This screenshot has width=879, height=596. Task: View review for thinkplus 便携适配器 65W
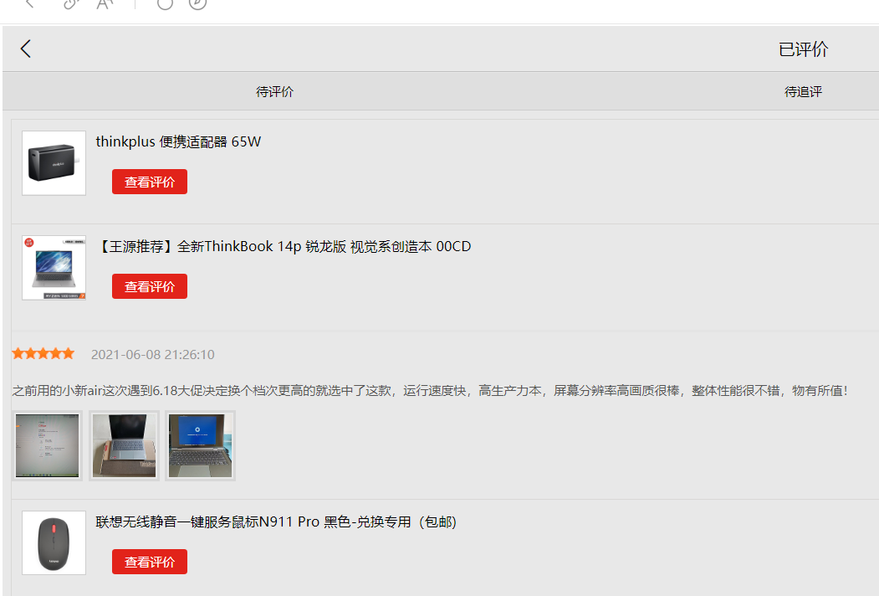pos(150,182)
